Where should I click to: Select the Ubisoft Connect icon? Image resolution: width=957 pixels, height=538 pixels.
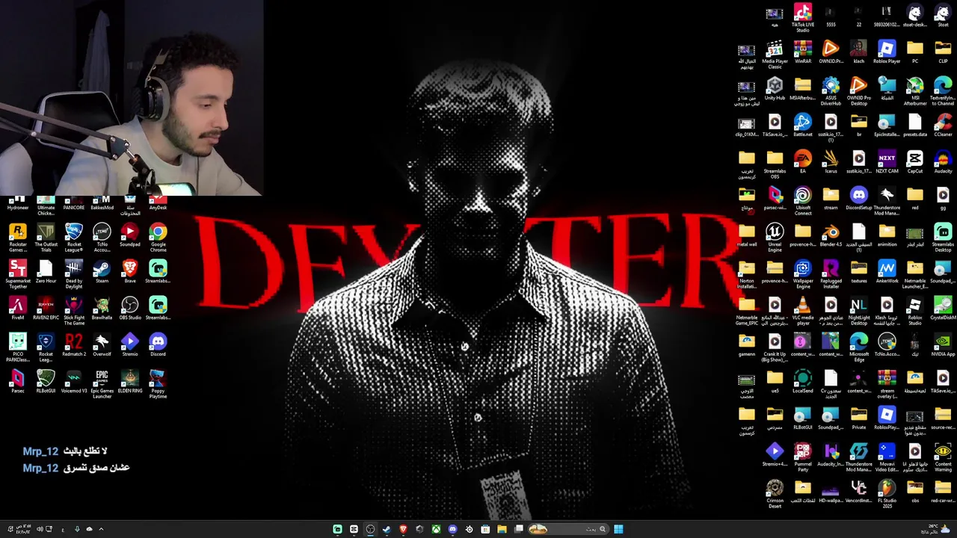coord(803,201)
